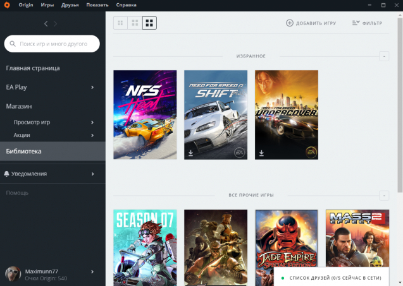
Task: Select Библиотека in the sidebar
Action: 53,152
